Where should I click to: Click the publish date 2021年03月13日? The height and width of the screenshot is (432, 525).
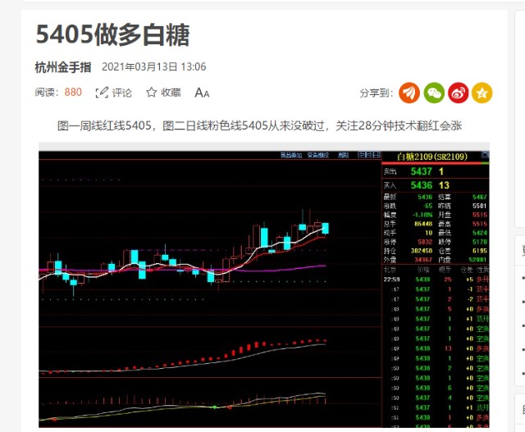click(x=153, y=67)
